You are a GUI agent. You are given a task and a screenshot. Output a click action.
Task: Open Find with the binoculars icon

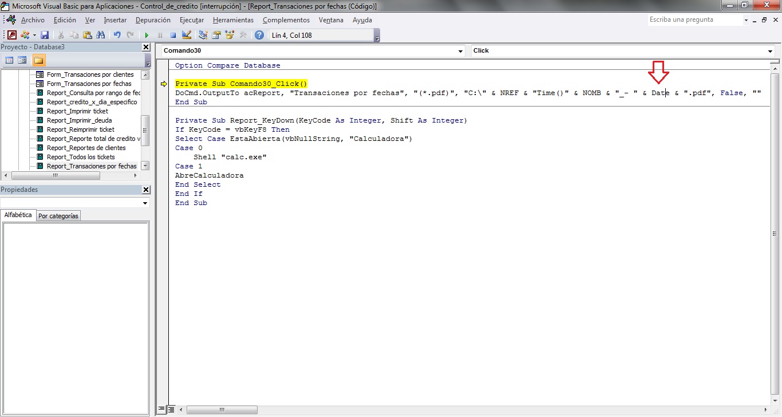101,35
